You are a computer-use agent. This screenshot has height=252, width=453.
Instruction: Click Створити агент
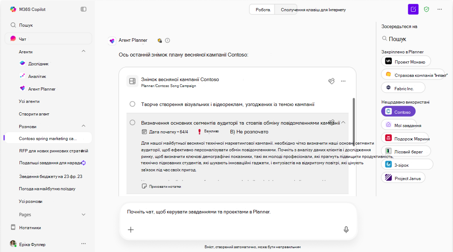coord(34,114)
